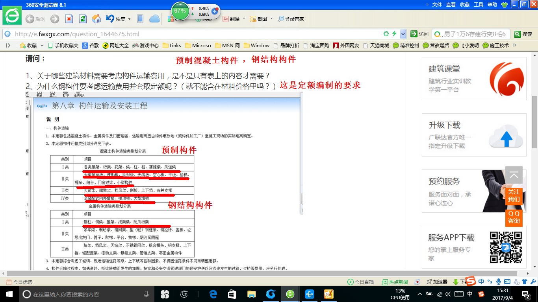Screen dimensions: 538x302
Task: Open 手机收藏夹 bookmark
Action: point(63,45)
